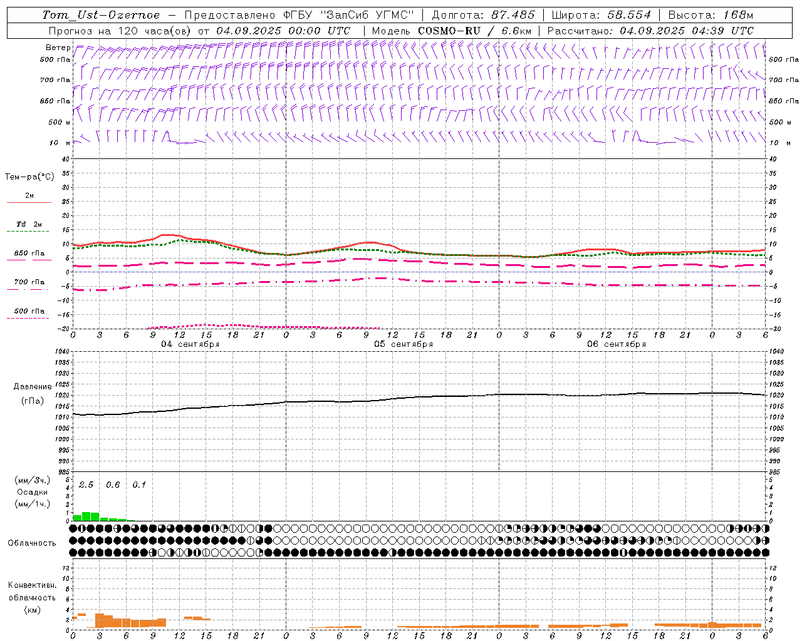The width and height of the screenshot is (802, 641).
Task: Click the precipitation total "0.1"
Action: coord(139,485)
